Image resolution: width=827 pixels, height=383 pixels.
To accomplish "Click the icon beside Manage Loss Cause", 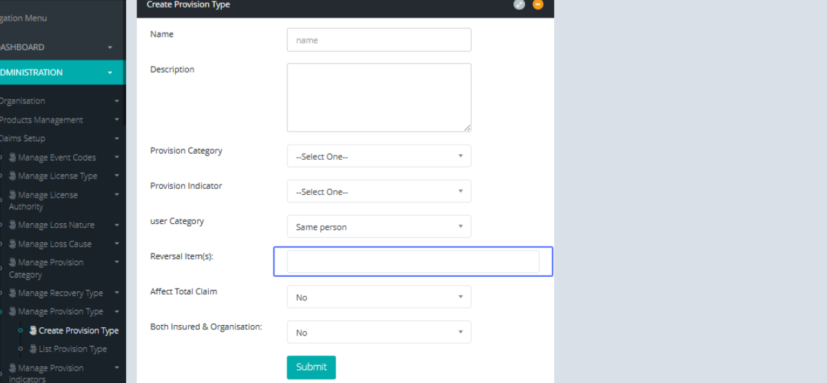I will tap(12, 244).
